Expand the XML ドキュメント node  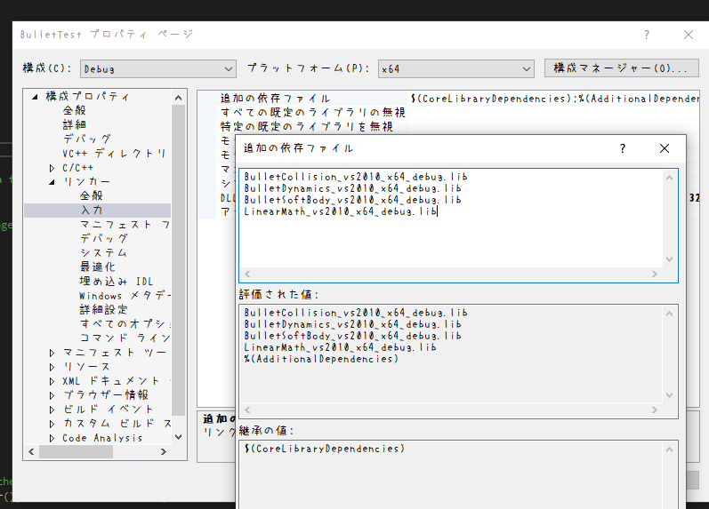pos(52,381)
